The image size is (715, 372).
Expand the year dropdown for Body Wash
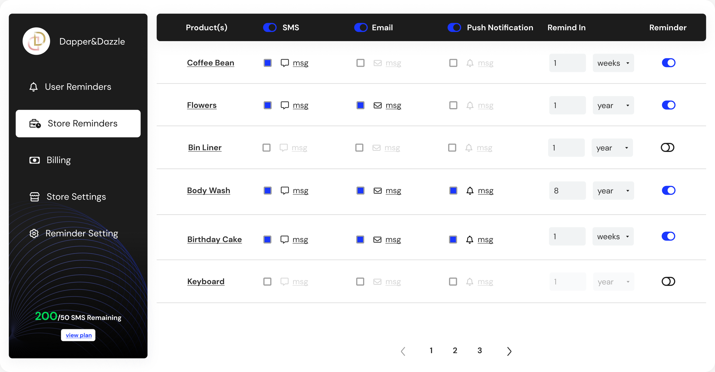click(613, 191)
